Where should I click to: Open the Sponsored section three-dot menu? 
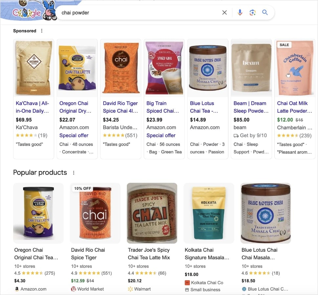(41, 30)
